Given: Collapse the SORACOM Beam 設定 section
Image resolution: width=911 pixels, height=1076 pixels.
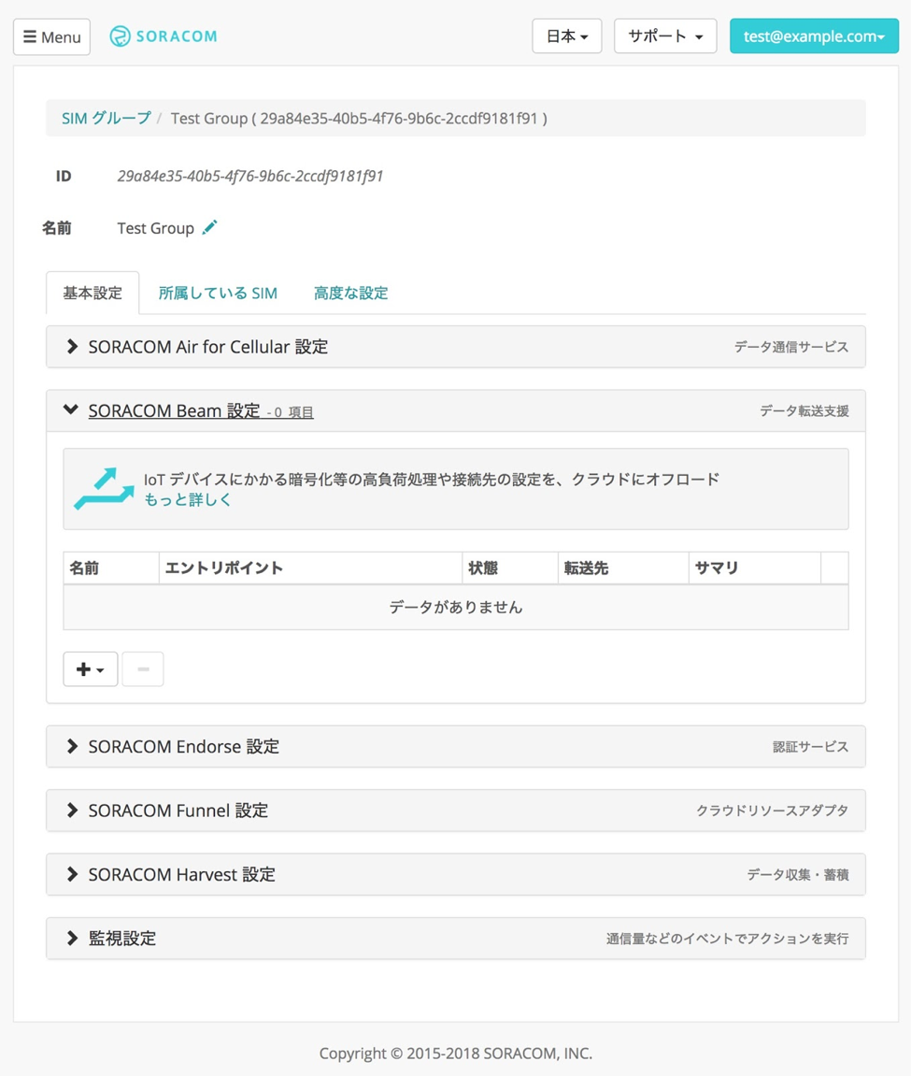Looking at the screenshot, I should pyautogui.click(x=456, y=411).
